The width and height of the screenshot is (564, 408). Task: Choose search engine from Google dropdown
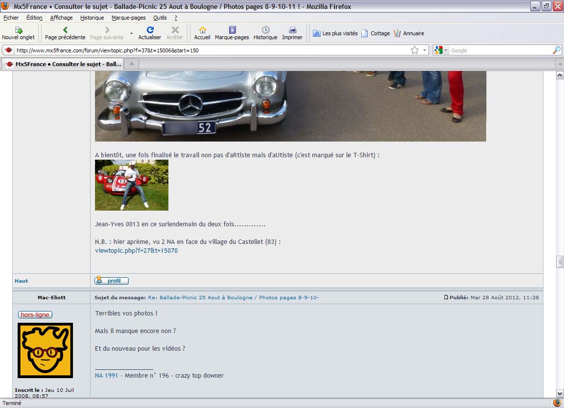[441, 50]
